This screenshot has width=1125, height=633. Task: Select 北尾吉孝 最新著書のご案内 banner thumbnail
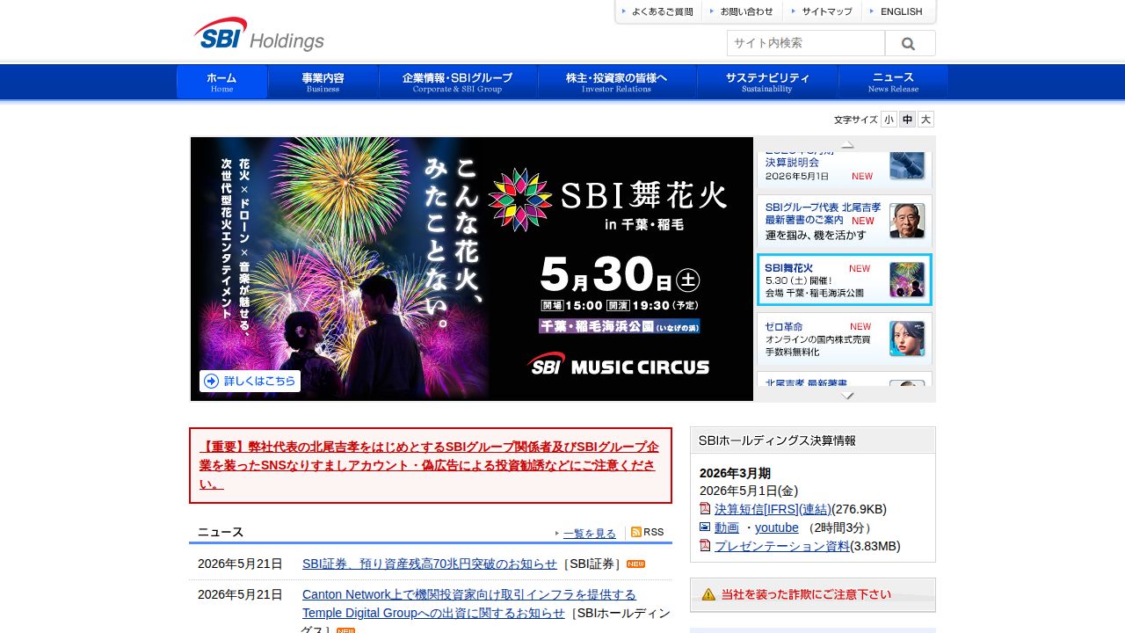click(x=845, y=221)
